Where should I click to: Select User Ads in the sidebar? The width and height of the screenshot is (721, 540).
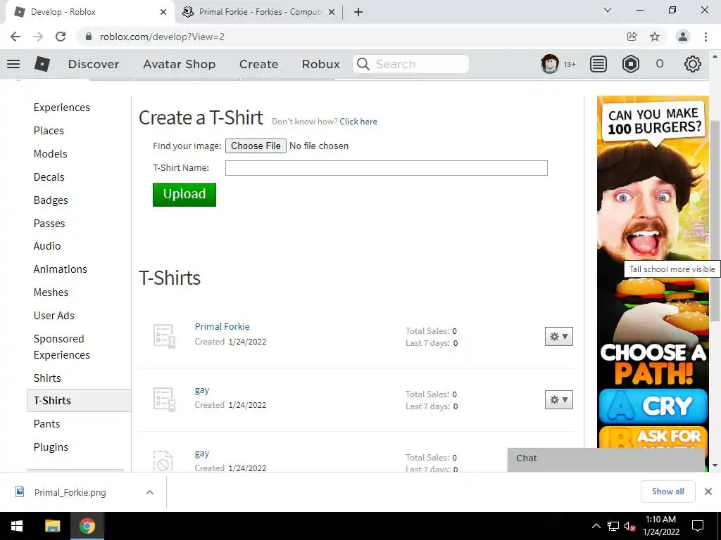click(54, 316)
